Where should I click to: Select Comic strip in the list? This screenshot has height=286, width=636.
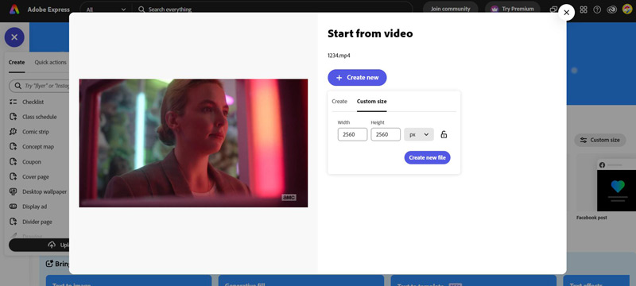coord(36,132)
